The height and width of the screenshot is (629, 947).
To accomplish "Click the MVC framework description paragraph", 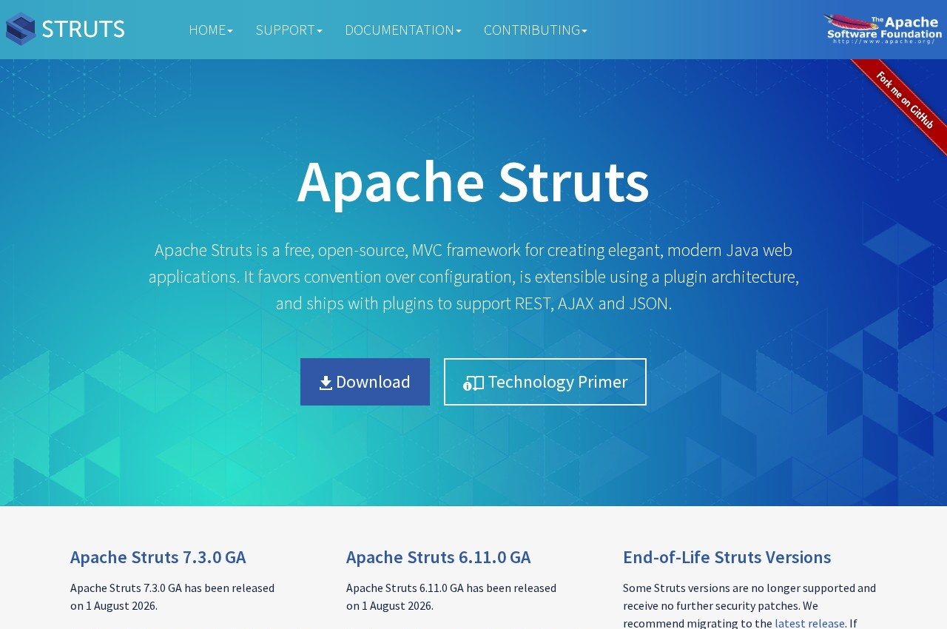I will click(x=473, y=277).
